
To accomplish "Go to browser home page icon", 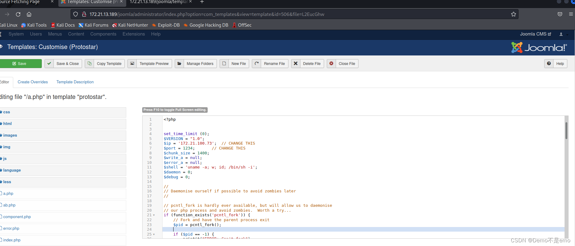I will pyautogui.click(x=29, y=14).
